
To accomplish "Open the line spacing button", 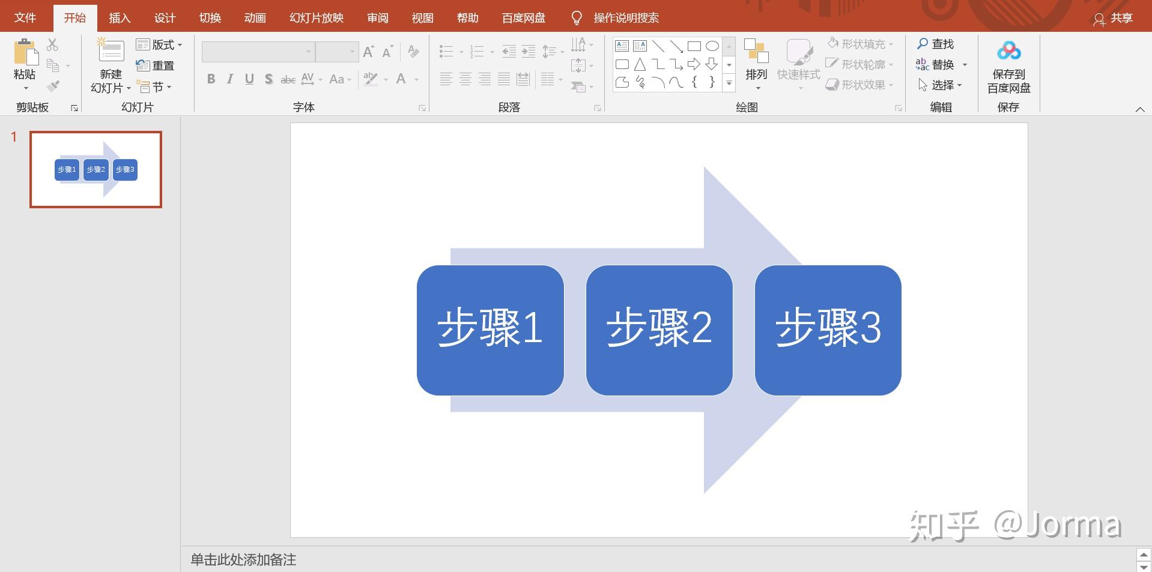I will tap(553, 52).
